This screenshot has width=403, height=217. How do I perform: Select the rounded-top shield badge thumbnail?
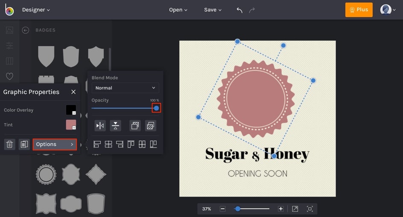(71, 57)
